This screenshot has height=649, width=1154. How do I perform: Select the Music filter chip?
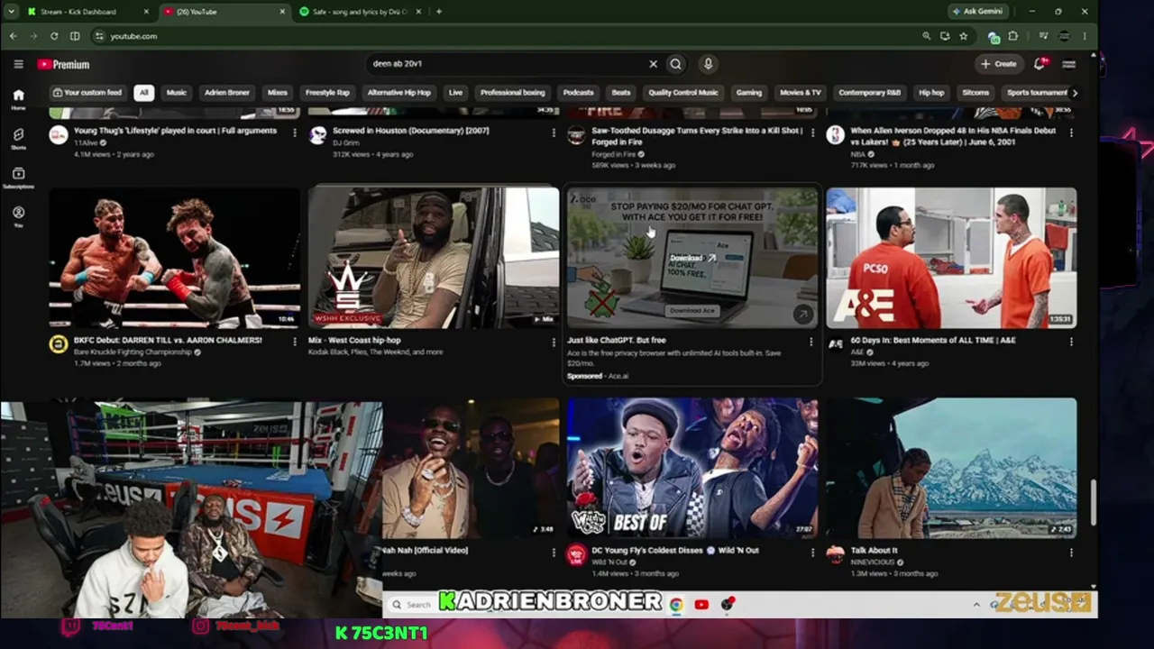click(177, 92)
